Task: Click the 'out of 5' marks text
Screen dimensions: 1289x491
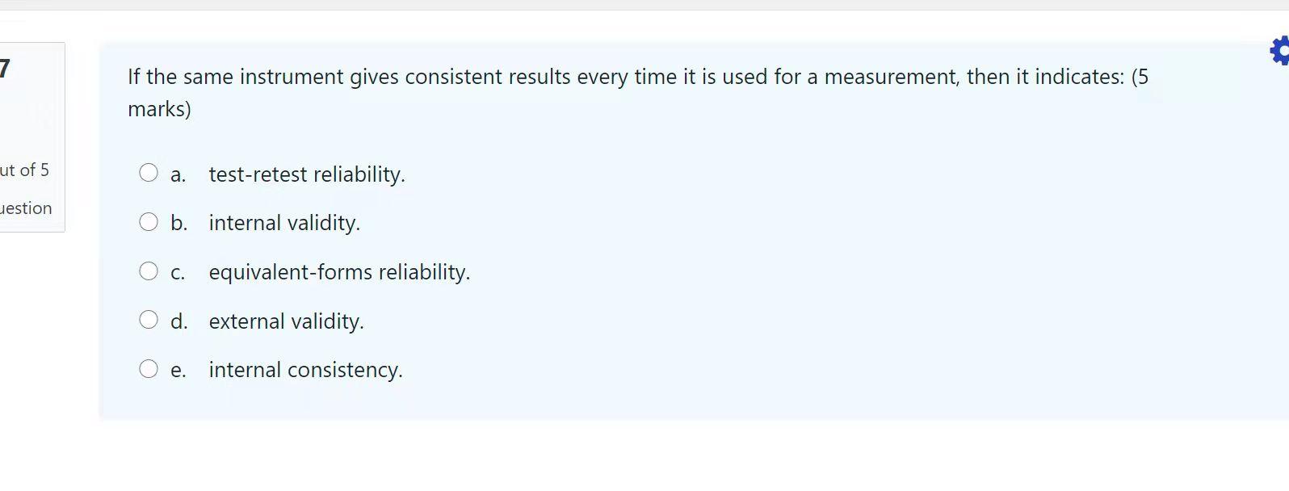Action: click(26, 170)
